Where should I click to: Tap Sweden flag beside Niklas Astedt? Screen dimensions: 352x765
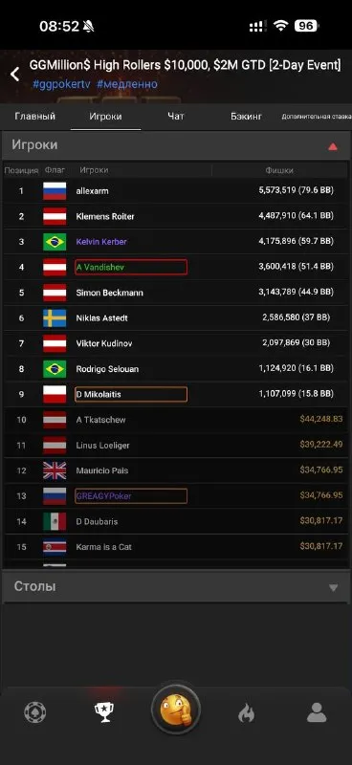coord(55,318)
